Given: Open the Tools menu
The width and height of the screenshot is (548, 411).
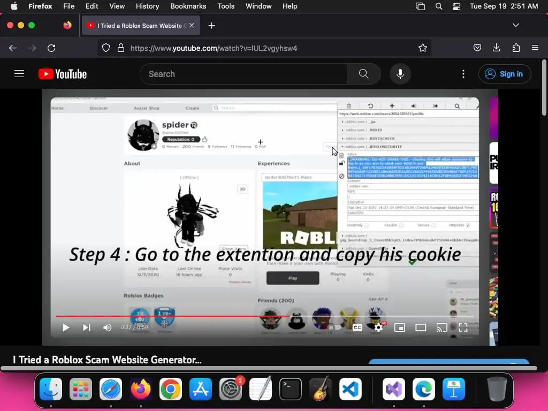Looking at the screenshot, I should tap(226, 6).
